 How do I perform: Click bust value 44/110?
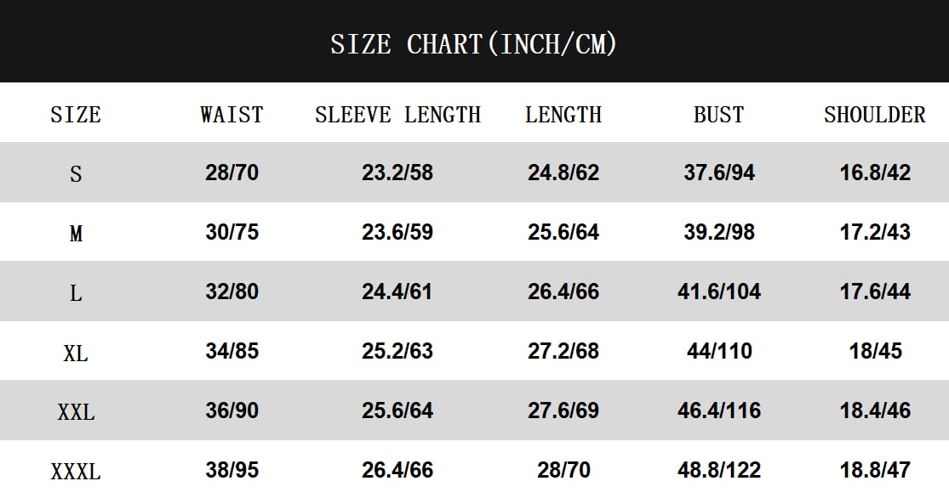[719, 351]
